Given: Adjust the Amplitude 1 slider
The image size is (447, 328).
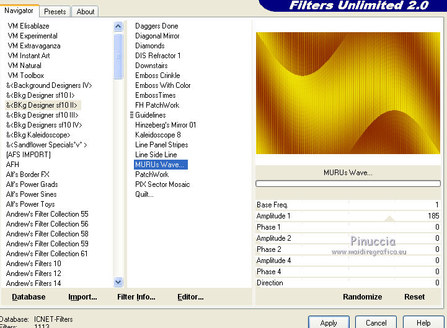Looking at the screenshot, I should click(348, 216).
